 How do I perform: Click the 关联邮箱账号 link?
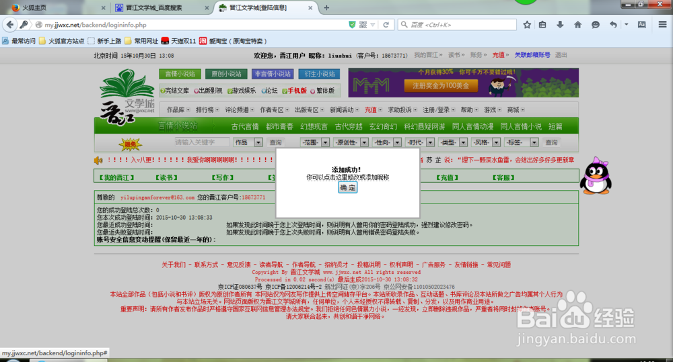[x=532, y=55]
